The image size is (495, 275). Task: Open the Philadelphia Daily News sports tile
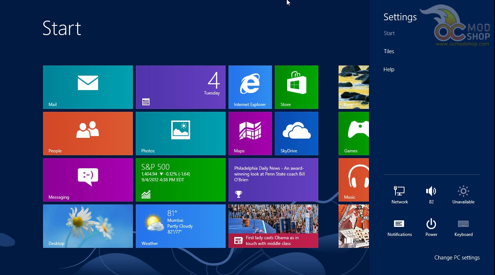click(x=273, y=180)
